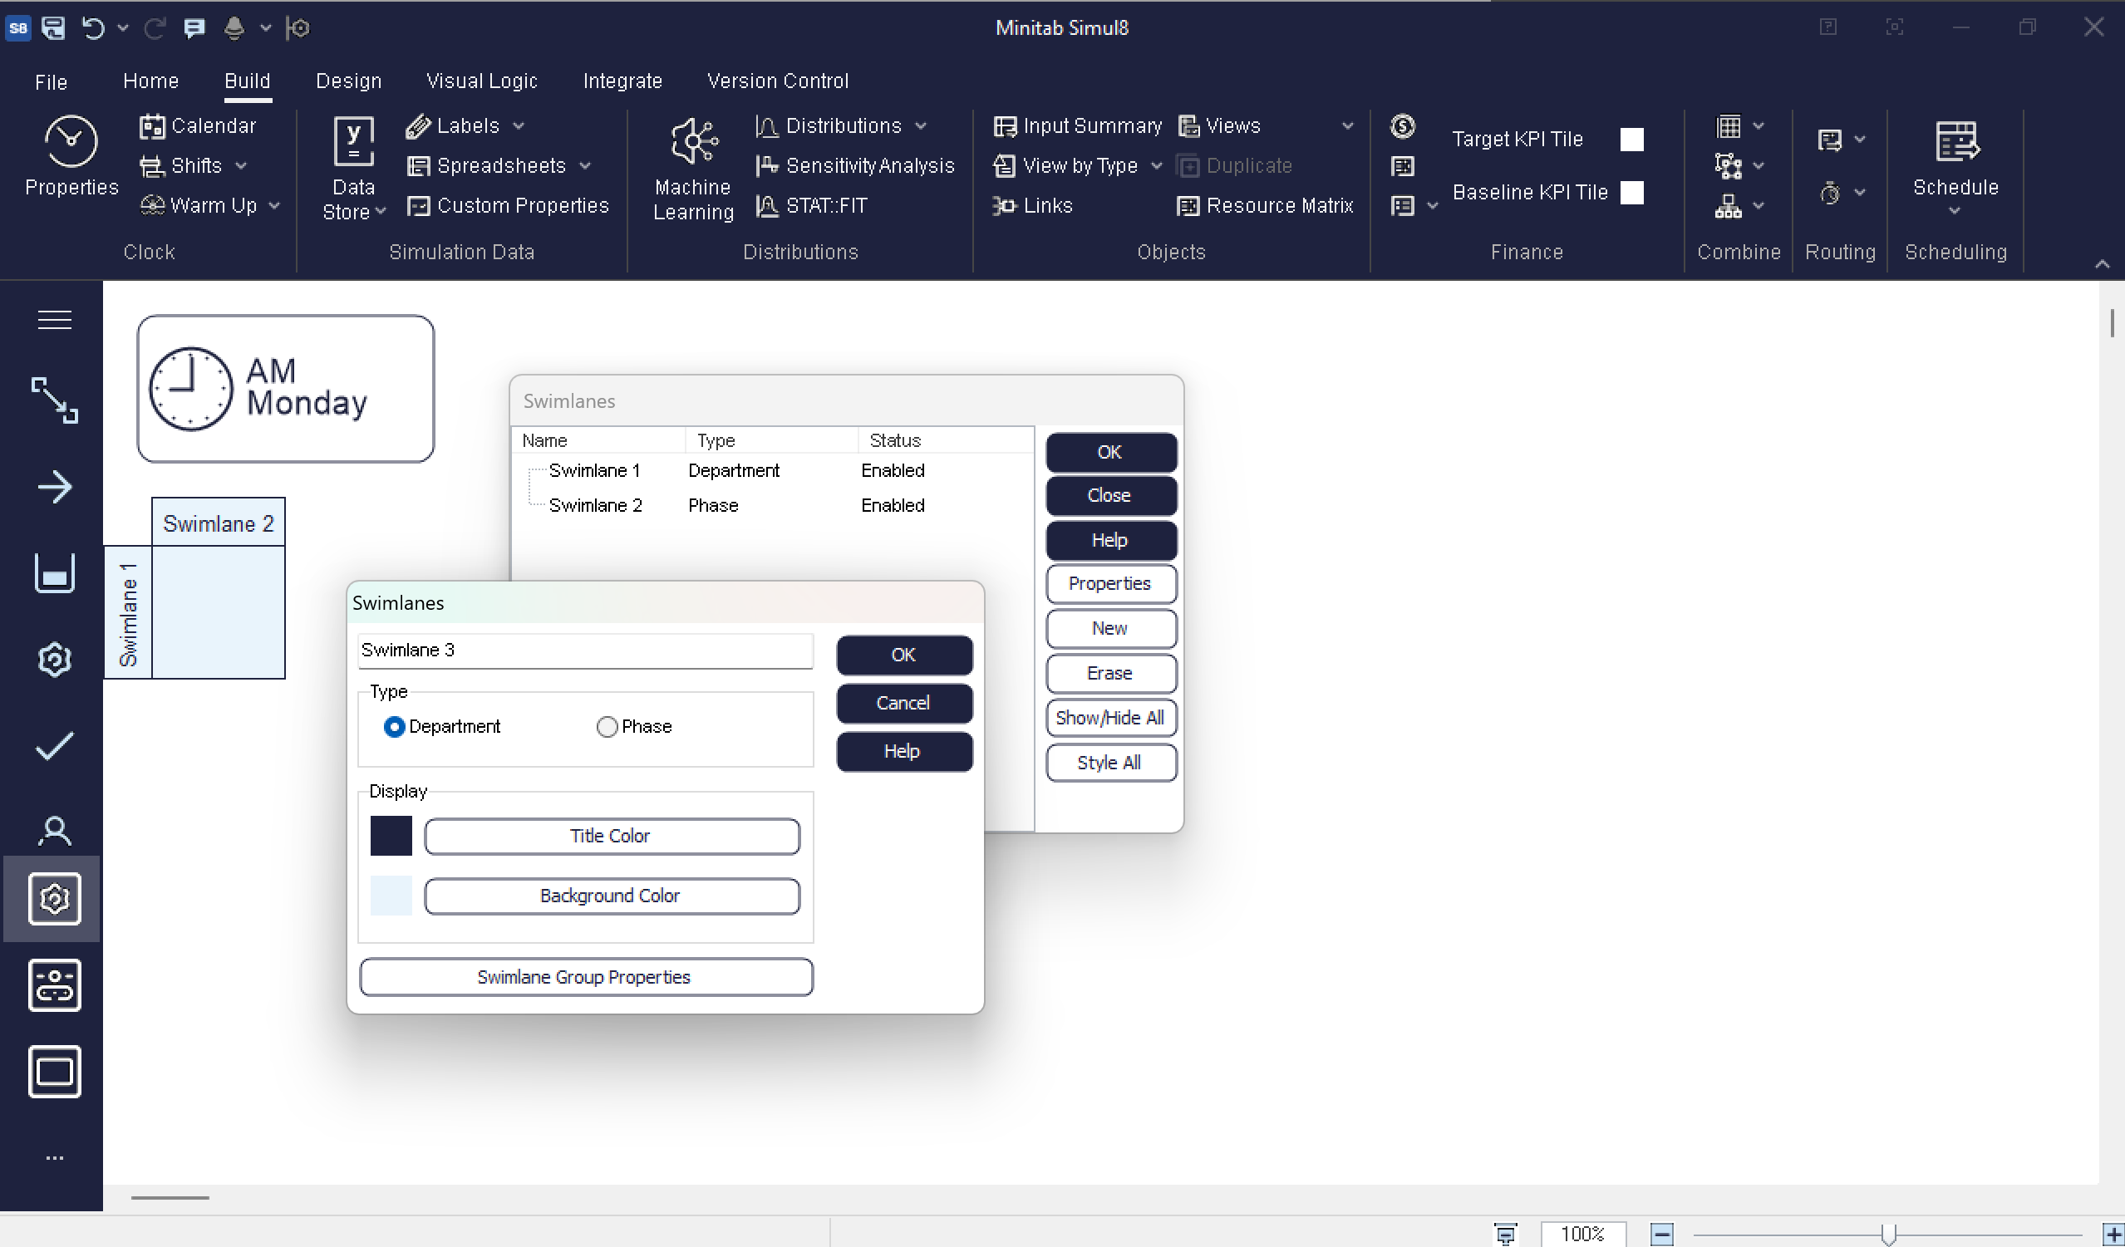The image size is (2125, 1247).
Task: Click the Style All button
Action: (x=1110, y=763)
